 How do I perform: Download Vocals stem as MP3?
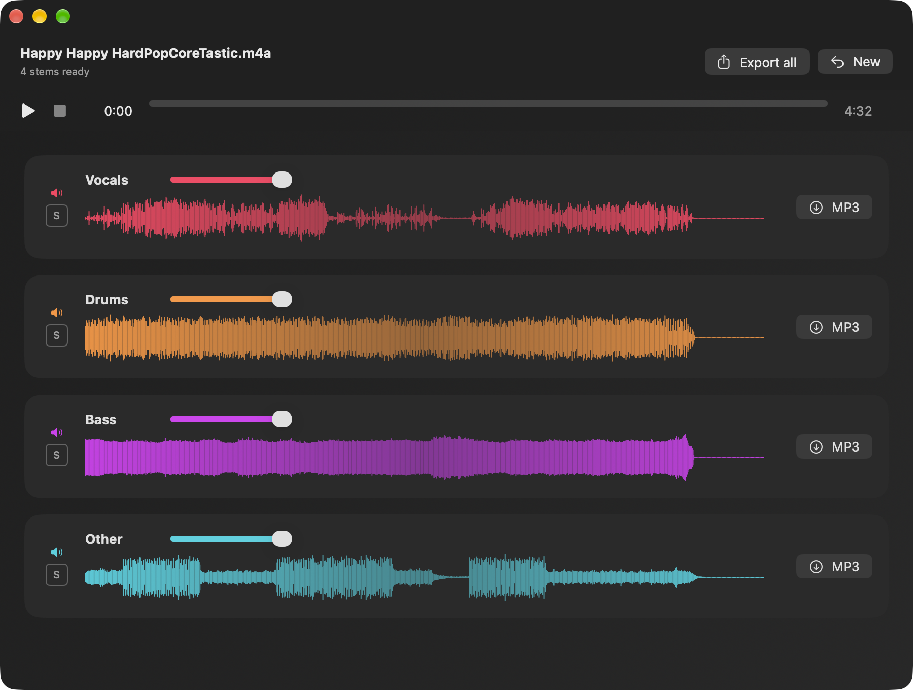[834, 207]
